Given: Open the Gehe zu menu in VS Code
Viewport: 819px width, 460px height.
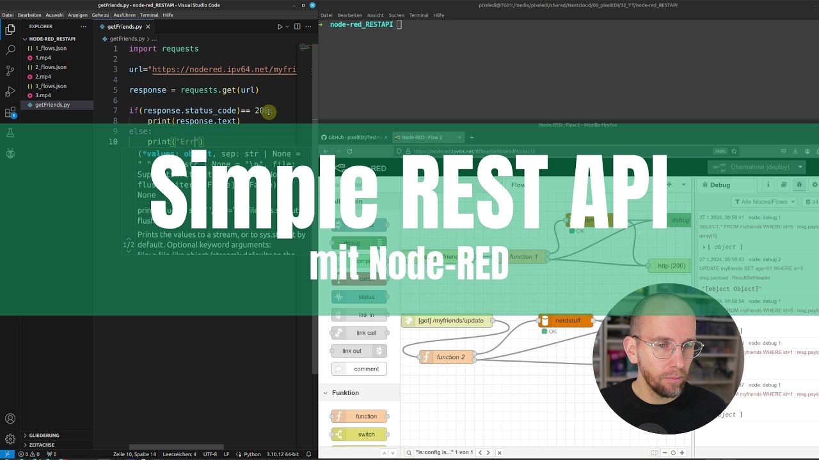Looking at the screenshot, I should coord(100,15).
